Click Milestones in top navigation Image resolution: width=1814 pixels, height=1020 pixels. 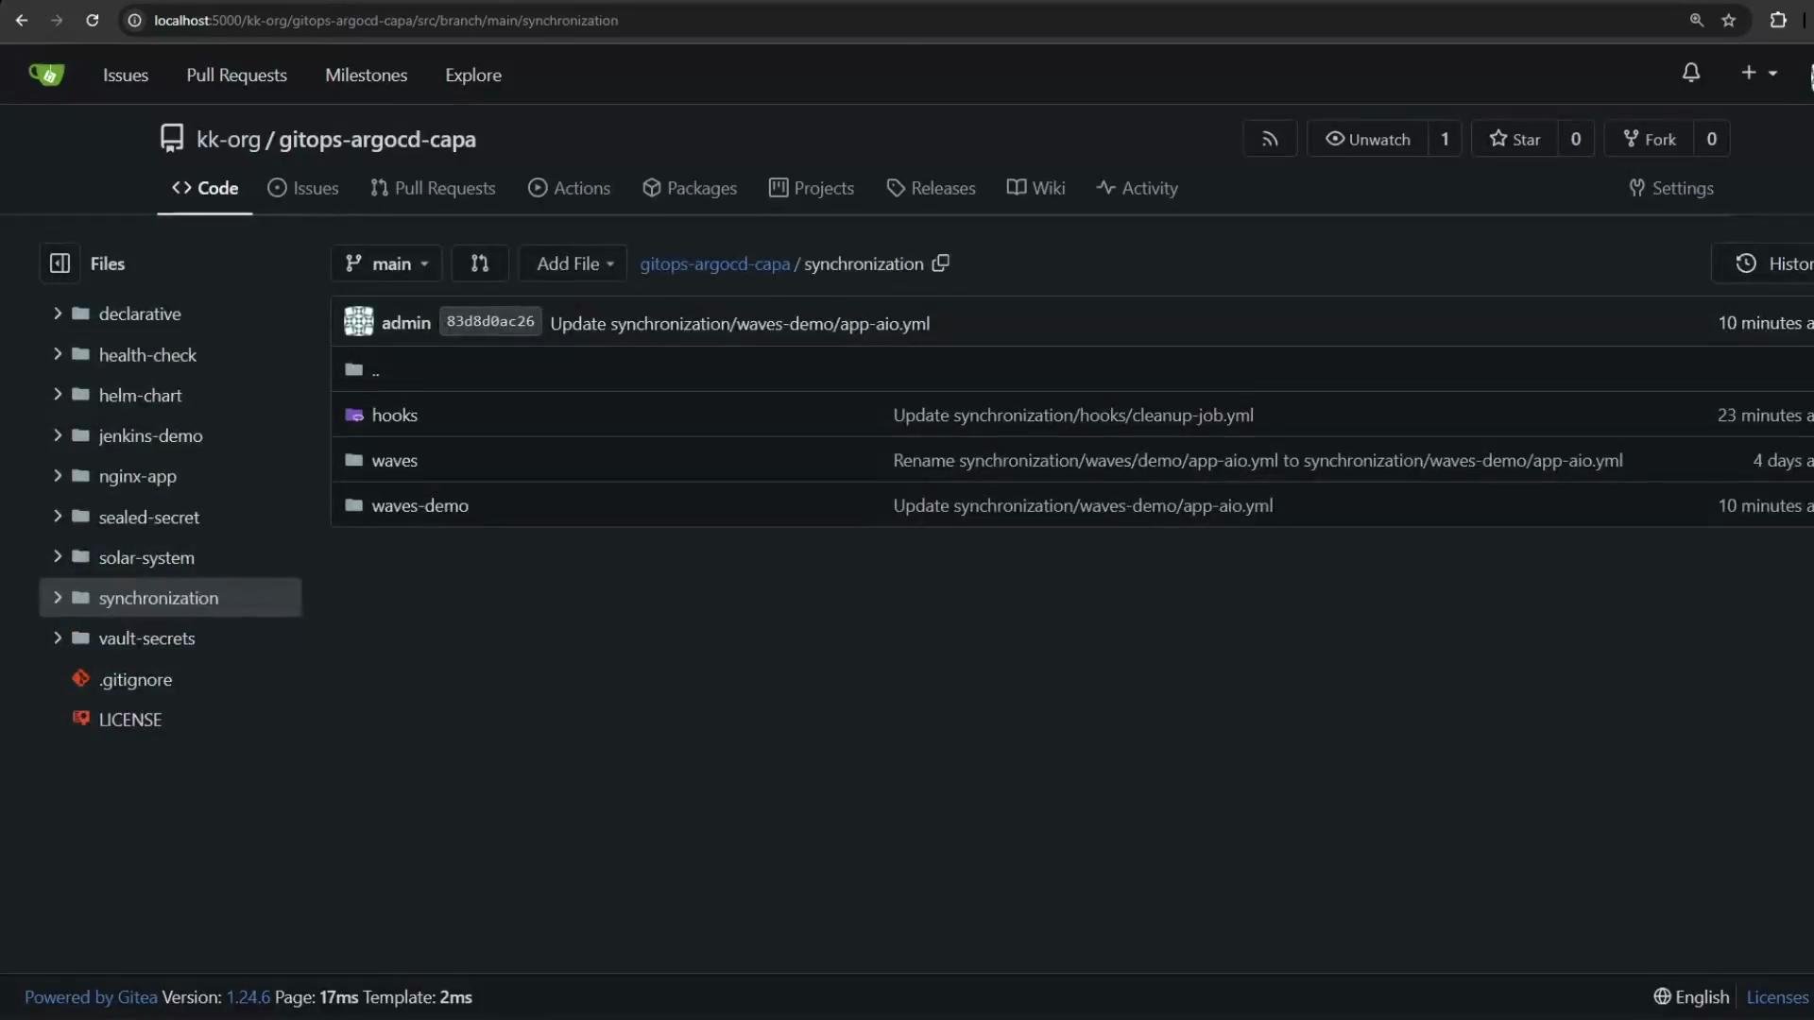[366, 75]
